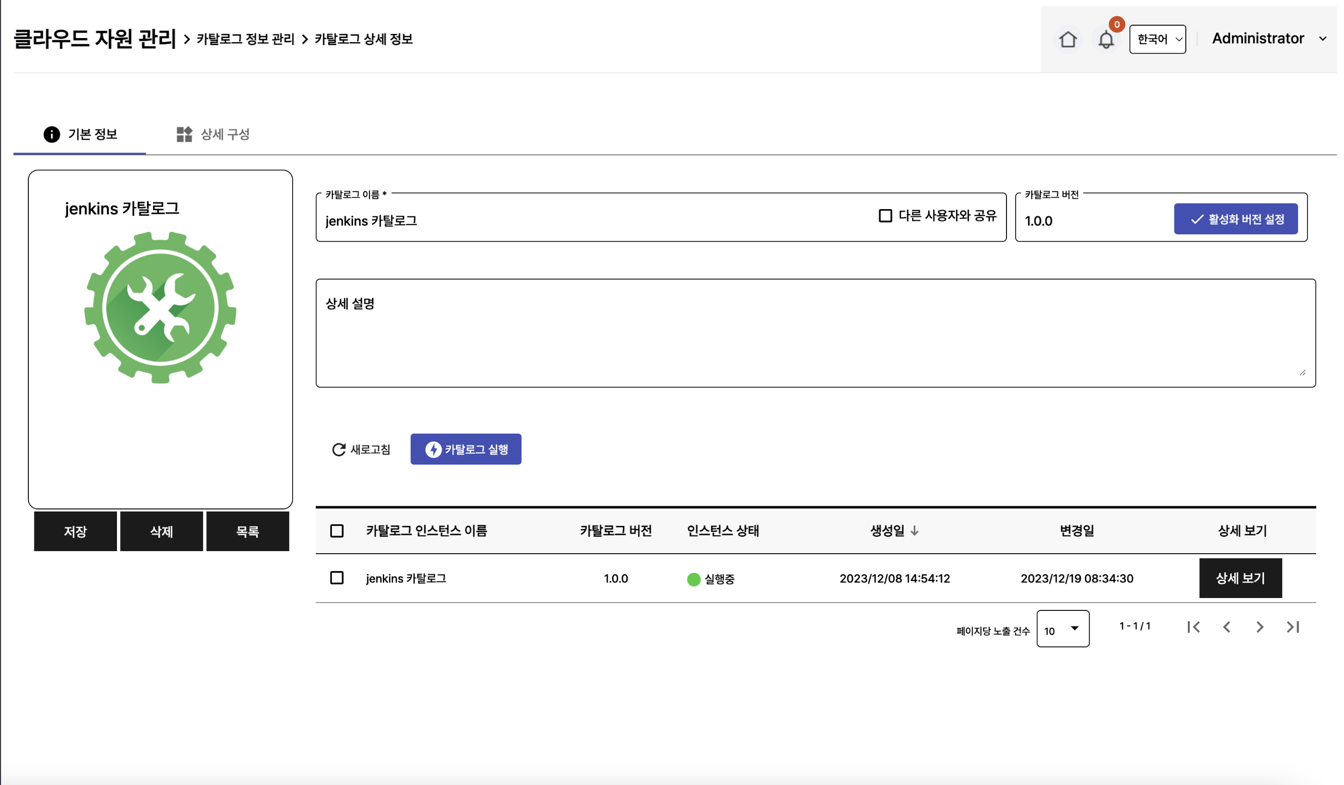This screenshot has width=1344, height=785.
Task: Go to first page of table
Action: coord(1194,627)
